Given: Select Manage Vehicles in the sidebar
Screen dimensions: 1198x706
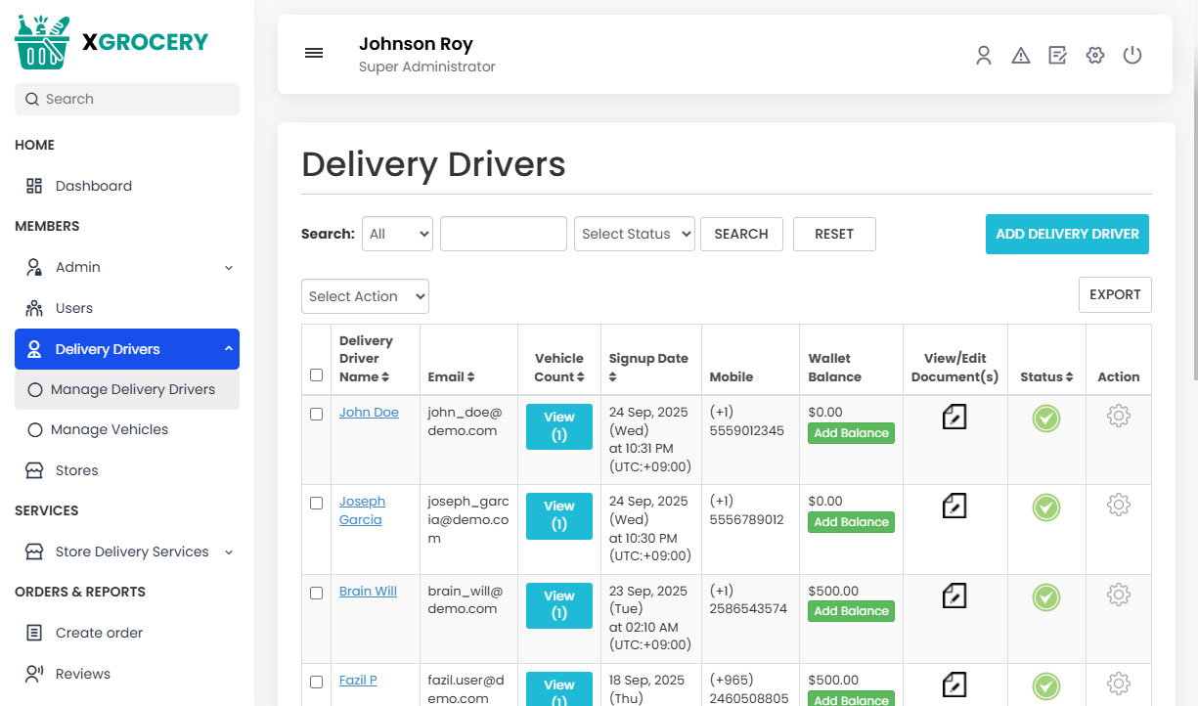Looking at the screenshot, I should [110, 429].
